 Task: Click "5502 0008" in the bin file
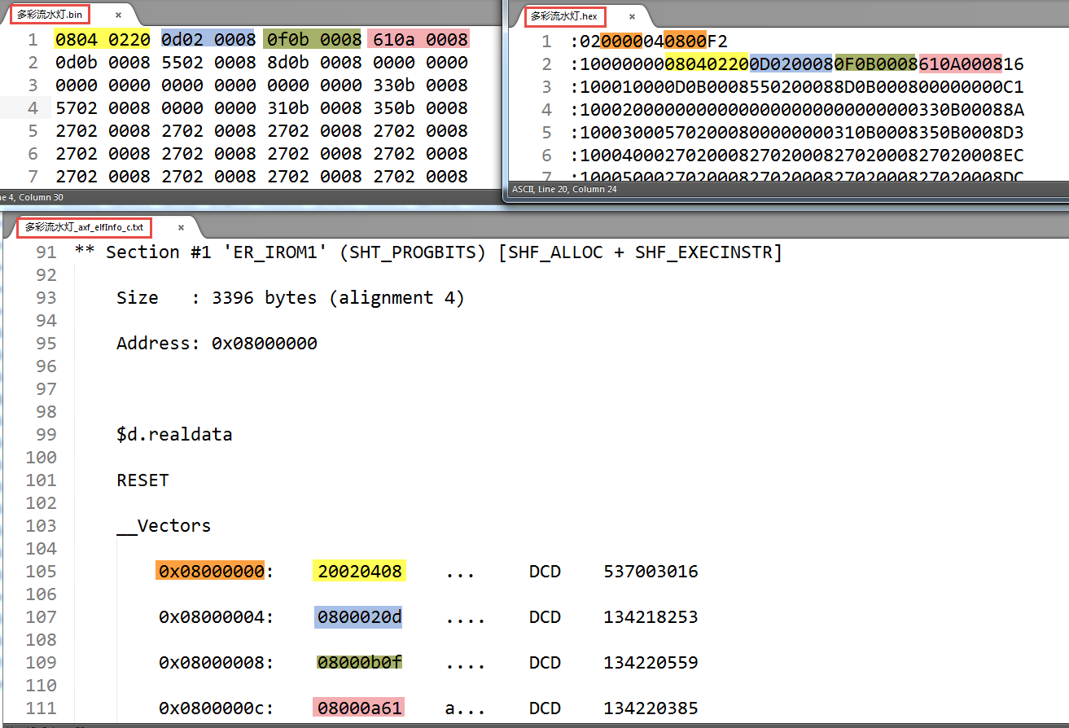tap(208, 62)
